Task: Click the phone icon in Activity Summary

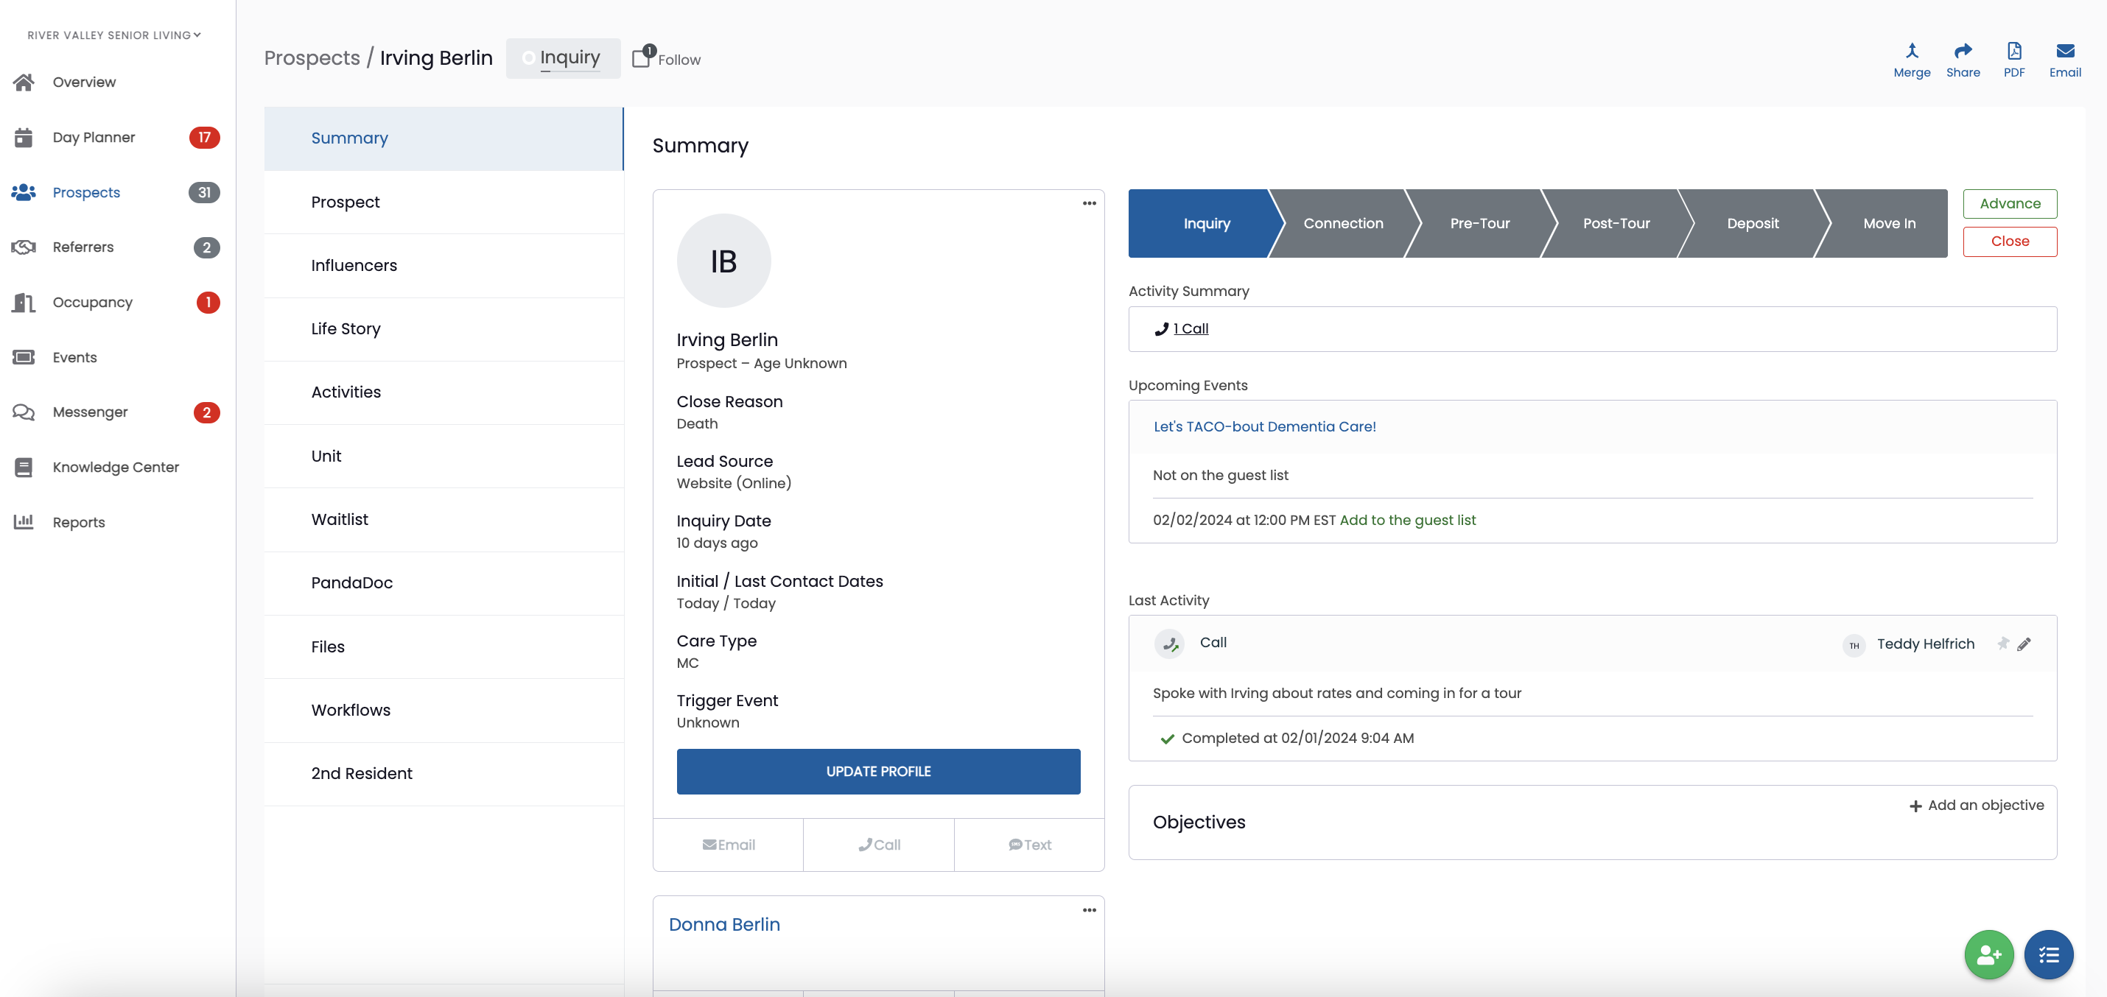Action: tap(1160, 329)
